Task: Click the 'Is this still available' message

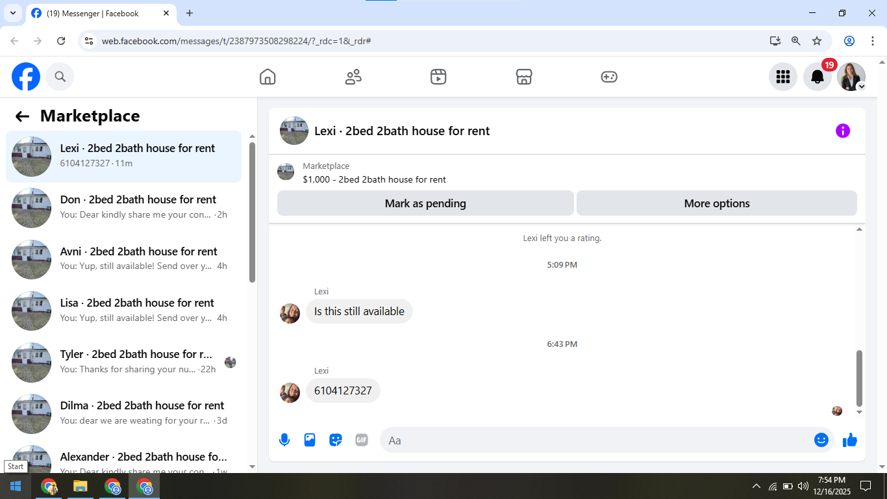Action: pyautogui.click(x=359, y=311)
